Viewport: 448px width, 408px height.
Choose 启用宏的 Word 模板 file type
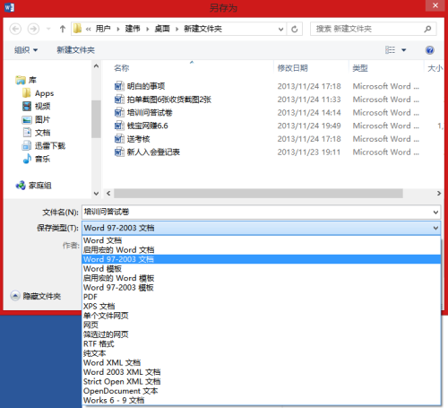tap(262, 278)
